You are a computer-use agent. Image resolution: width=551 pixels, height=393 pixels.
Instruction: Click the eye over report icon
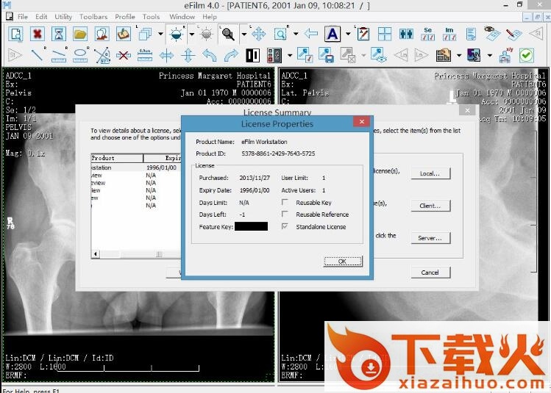[493, 34]
